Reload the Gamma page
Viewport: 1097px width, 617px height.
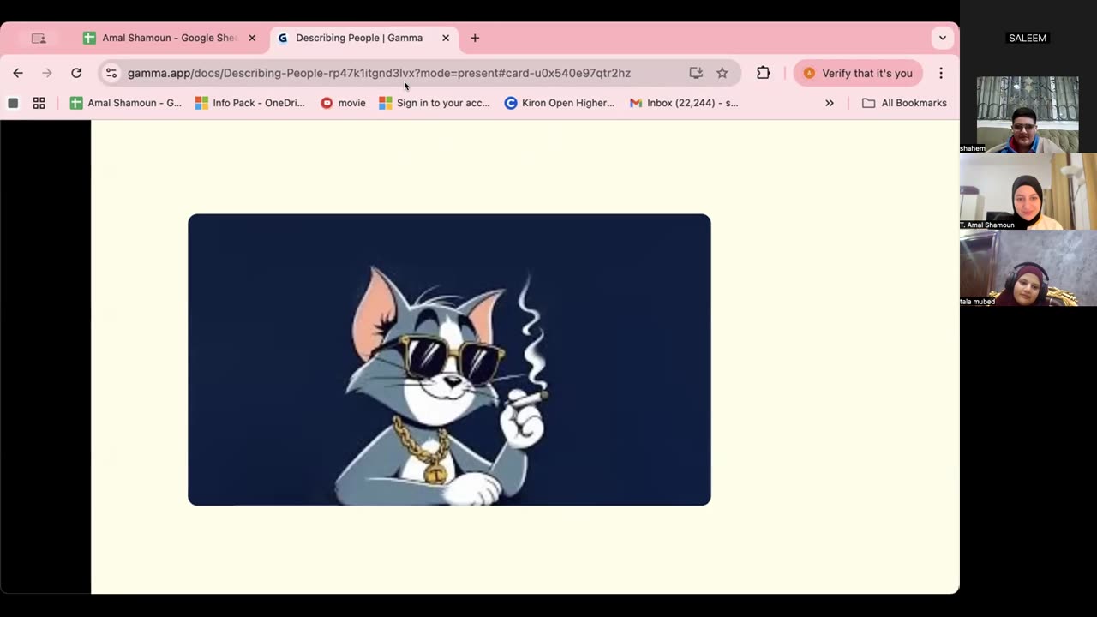(x=76, y=73)
